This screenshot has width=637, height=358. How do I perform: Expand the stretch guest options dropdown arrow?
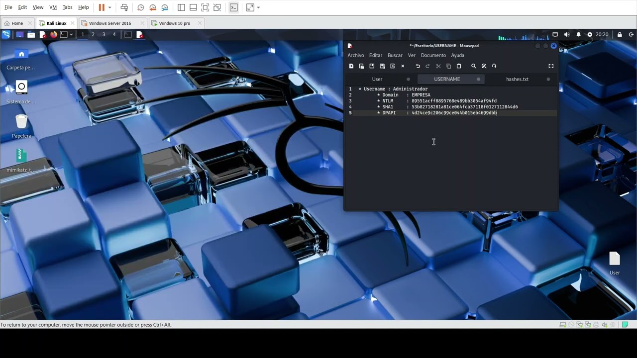point(258,7)
